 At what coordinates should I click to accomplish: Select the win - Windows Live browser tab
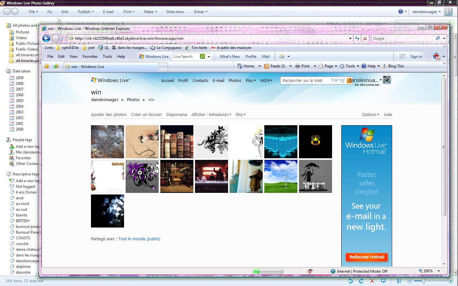coord(111,67)
